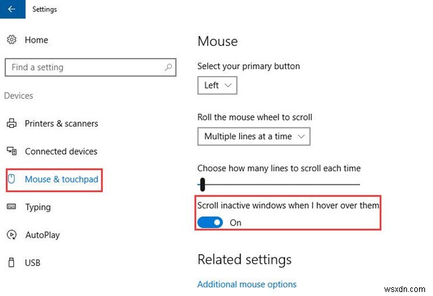Click the back arrow in the title bar
433x296 pixels.
click(11, 9)
